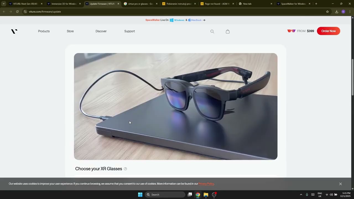Open the Chrome profile avatar
This screenshot has height=199, width=354.
point(343,12)
